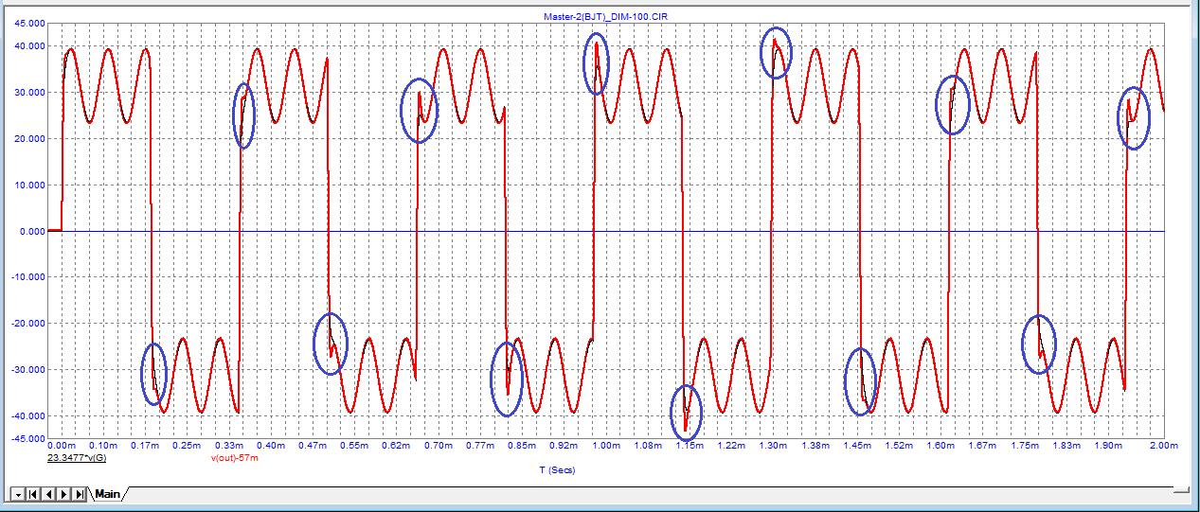Viewport: 1200px width, 512px height.
Task: Click the 1.75m time axis value
Action: tap(1024, 445)
